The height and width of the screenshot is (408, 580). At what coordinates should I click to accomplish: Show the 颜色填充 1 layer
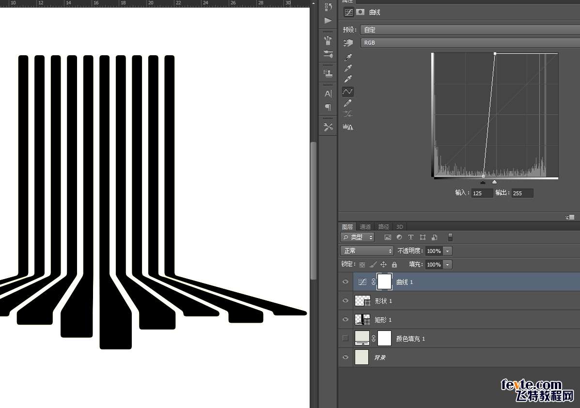(345, 338)
